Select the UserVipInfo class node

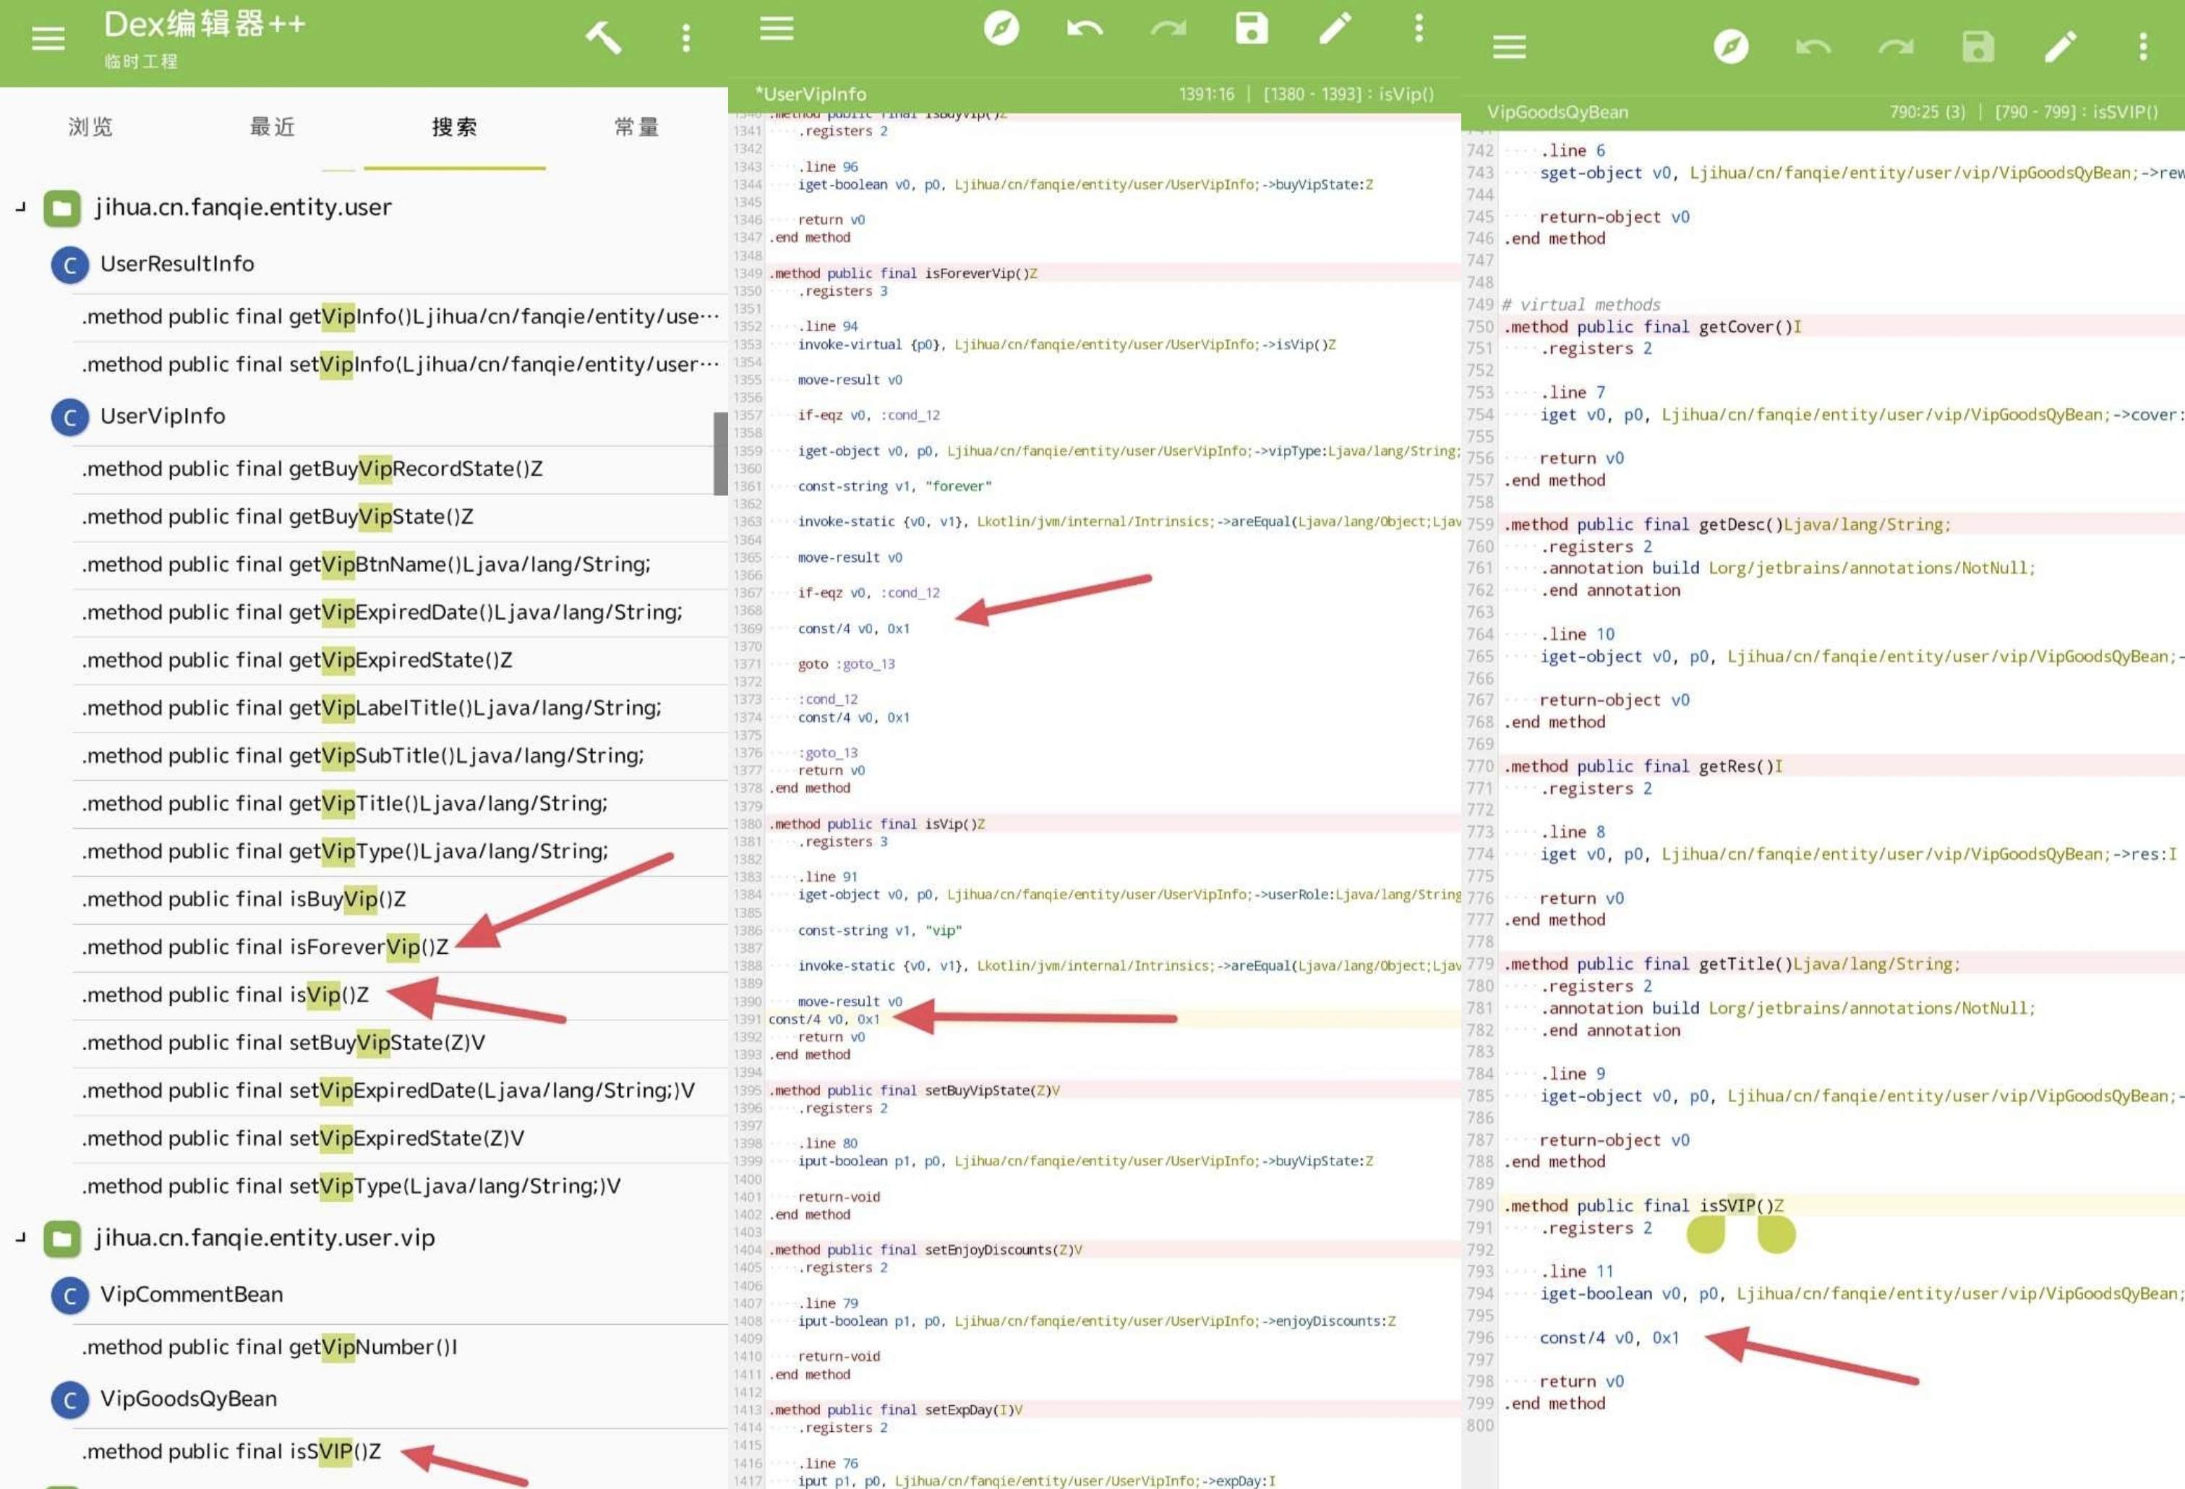163,416
